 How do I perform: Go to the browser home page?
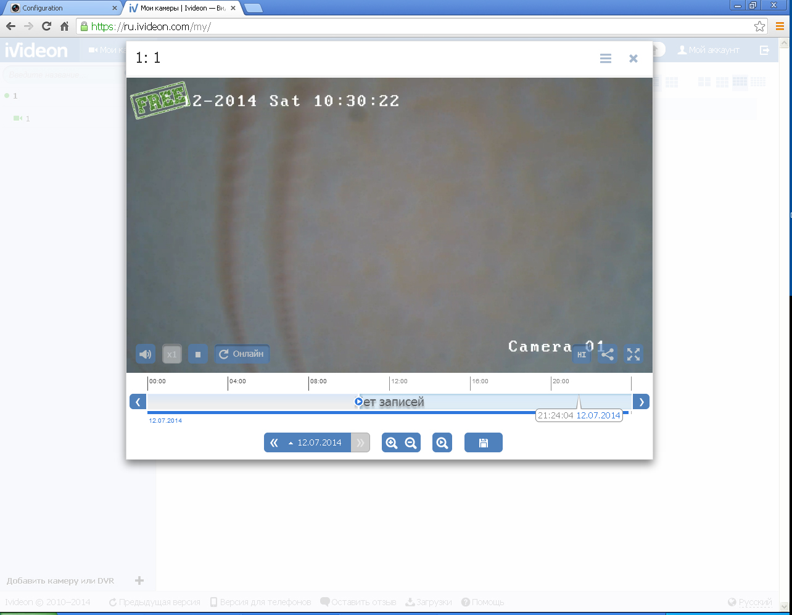point(64,26)
